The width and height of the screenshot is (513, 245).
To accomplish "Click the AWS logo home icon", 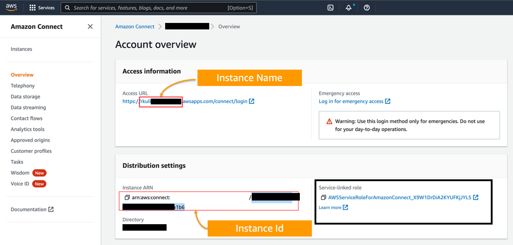I will click(x=11, y=8).
